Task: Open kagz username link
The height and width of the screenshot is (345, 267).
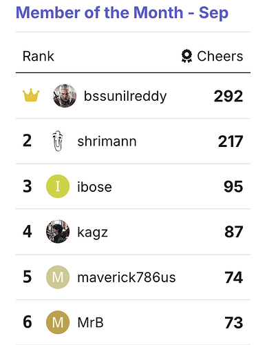Action: [x=92, y=233]
